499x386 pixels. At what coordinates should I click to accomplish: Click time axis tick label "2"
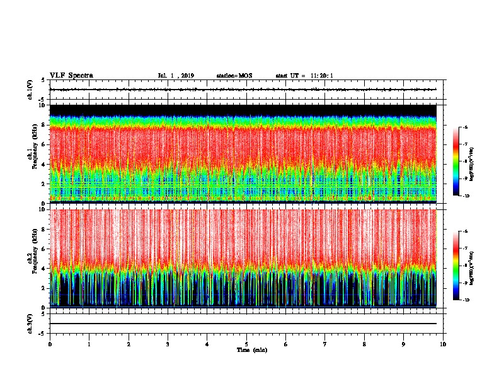coord(129,344)
